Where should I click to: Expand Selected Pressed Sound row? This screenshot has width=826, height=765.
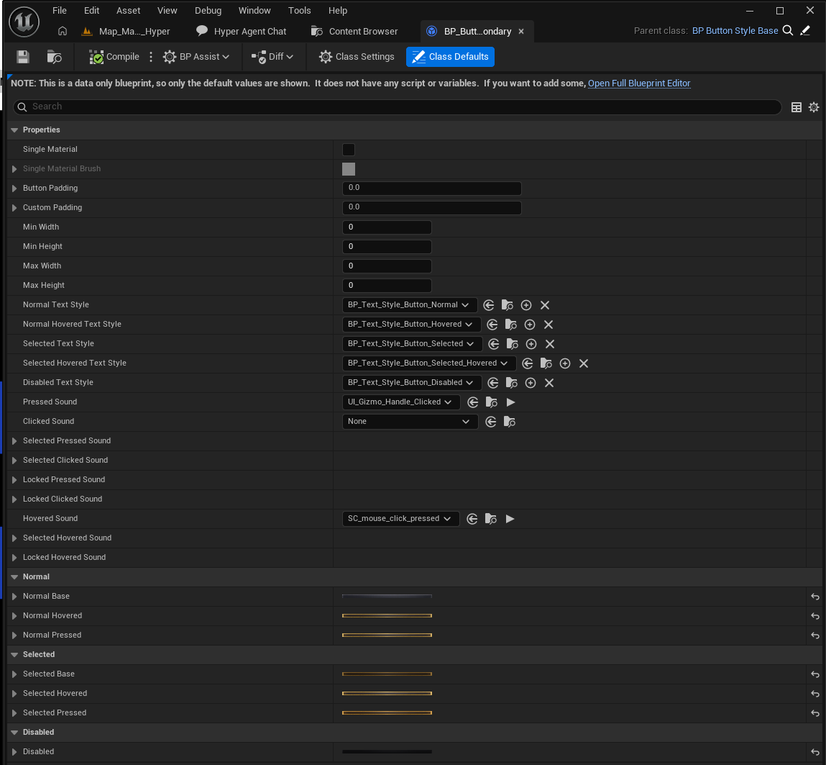click(x=15, y=441)
